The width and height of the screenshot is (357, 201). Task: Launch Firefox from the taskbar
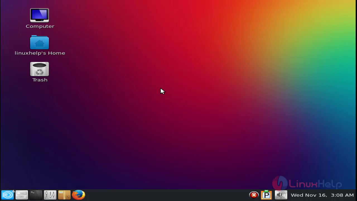tap(79, 195)
